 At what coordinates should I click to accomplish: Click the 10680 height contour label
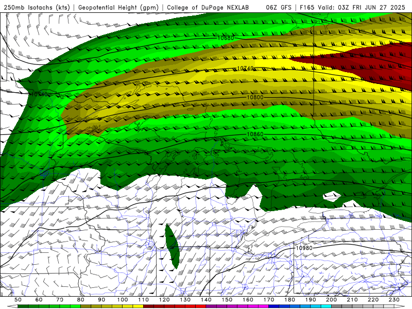226,38
